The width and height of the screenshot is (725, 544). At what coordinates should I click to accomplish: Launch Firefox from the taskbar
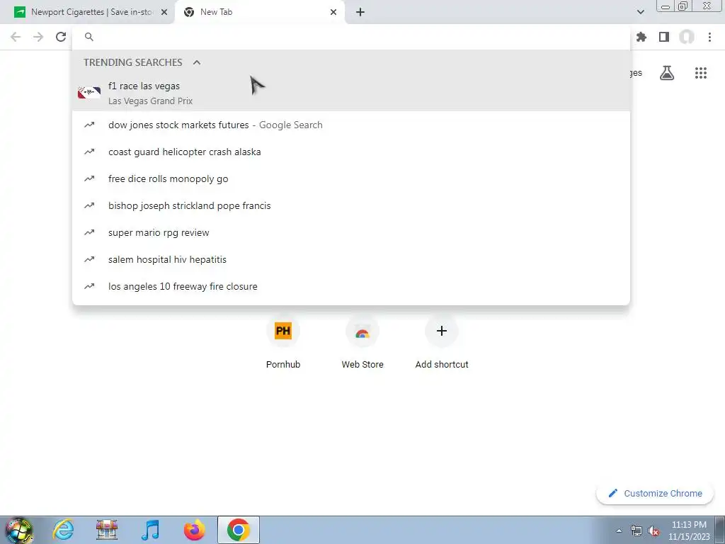coord(194,530)
